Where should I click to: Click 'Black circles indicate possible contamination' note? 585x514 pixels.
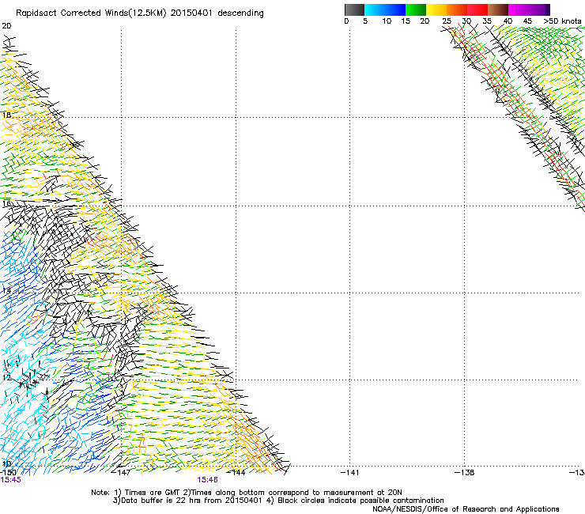360,501
